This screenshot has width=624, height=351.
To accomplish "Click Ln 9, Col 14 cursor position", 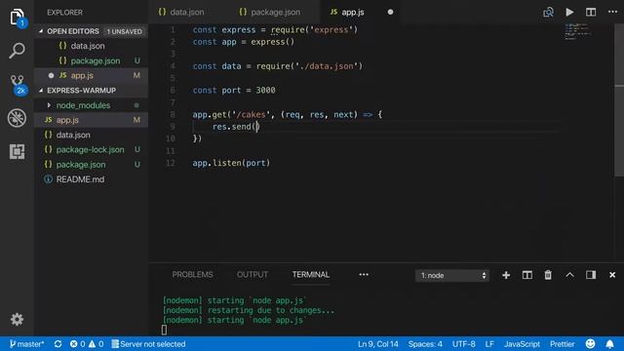I will pos(377,344).
